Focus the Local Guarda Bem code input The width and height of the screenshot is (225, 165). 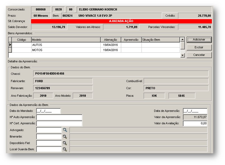click(x=49, y=149)
